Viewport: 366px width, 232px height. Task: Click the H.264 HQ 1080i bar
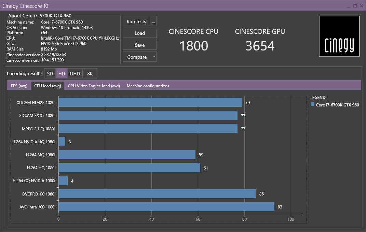point(129,168)
